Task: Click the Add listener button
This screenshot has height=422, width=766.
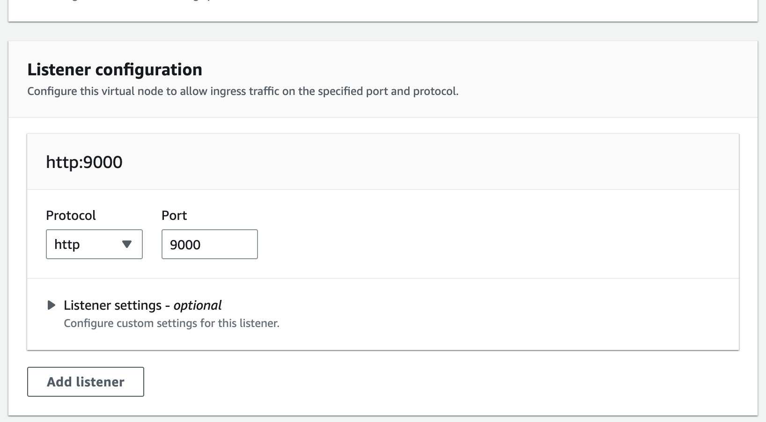Action: point(86,382)
